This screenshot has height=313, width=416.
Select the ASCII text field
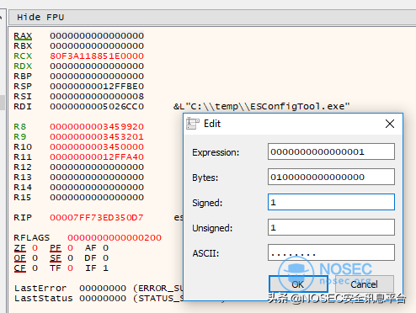331,252
